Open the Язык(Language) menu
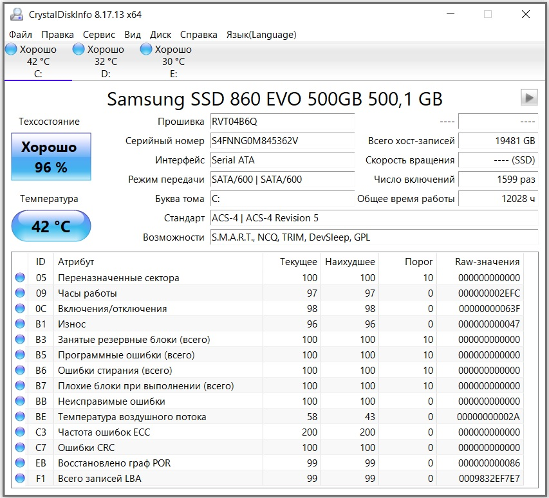 pos(261,35)
